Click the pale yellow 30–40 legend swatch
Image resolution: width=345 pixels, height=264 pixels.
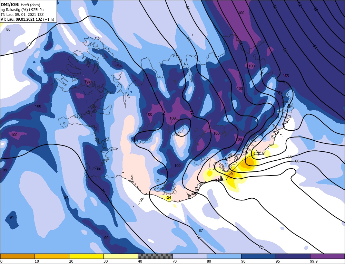click(x=121, y=256)
